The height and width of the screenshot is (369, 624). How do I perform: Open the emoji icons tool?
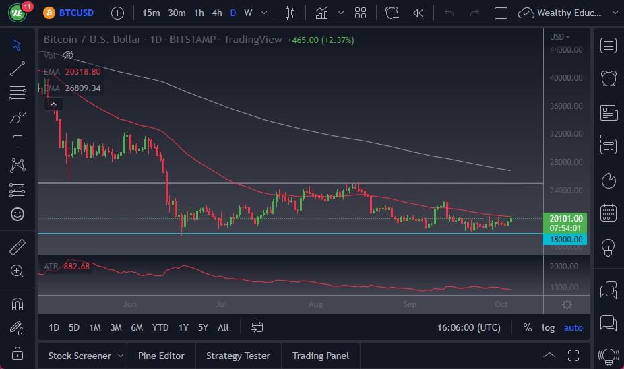point(18,214)
